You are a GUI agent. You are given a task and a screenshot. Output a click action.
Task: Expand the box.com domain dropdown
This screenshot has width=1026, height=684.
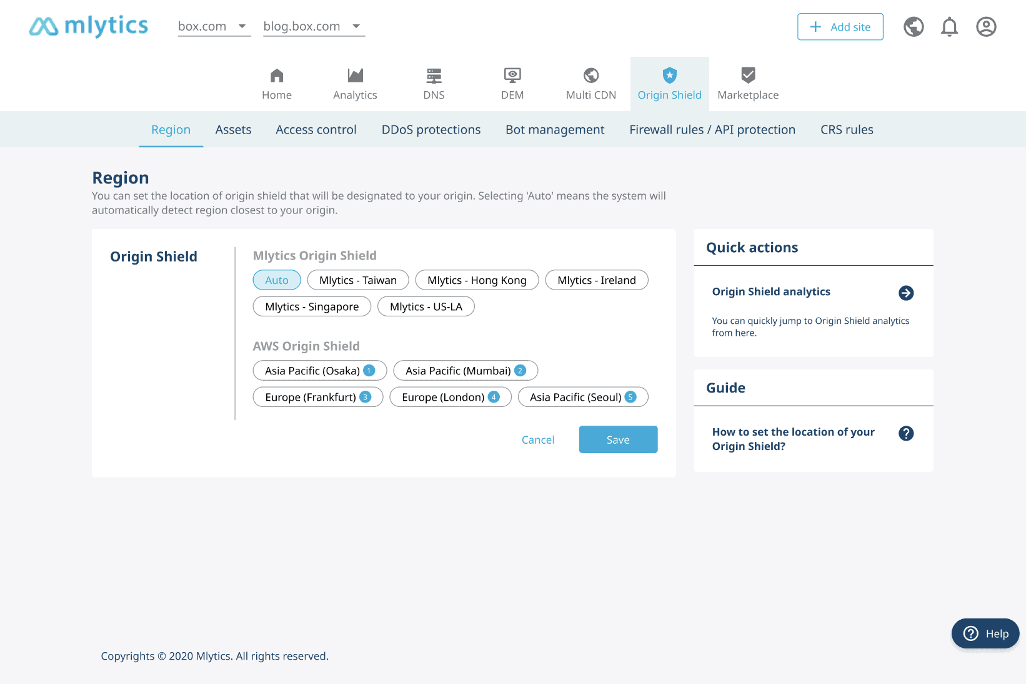coord(214,26)
